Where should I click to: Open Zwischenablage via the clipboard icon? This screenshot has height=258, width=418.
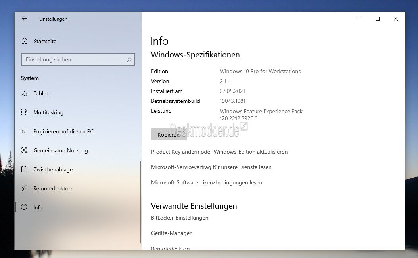[25, 169]
